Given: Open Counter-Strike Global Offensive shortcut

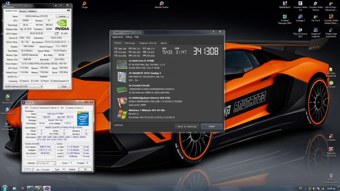Looking at the screenshot, I should point(331,19).
